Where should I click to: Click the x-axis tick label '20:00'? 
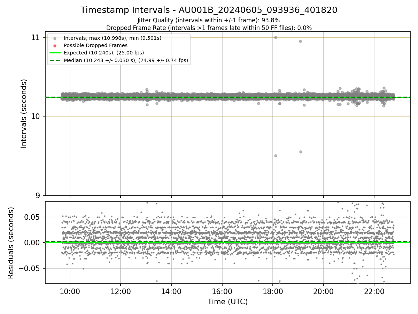(324, 291)
